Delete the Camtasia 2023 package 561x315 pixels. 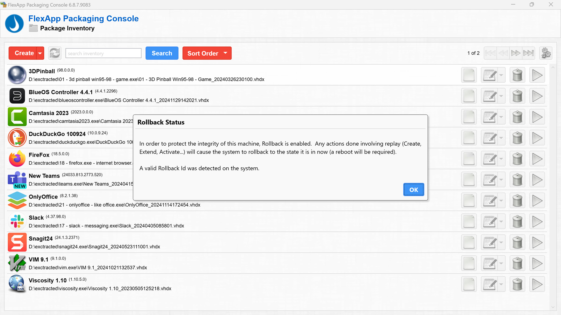(x=517, y=117)
